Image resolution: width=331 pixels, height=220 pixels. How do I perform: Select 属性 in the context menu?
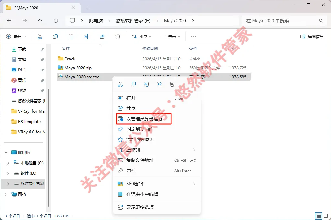tap(157, 171)
